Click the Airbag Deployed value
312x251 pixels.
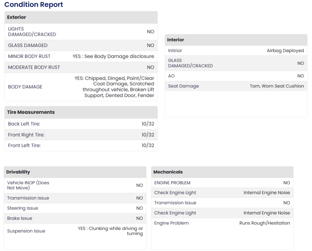[285, 50]
